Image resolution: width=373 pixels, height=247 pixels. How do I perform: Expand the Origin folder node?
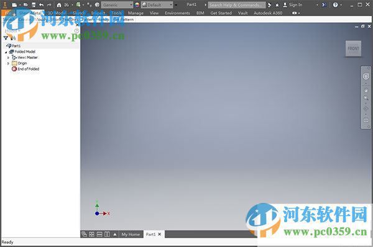click(x=8, y=63)
